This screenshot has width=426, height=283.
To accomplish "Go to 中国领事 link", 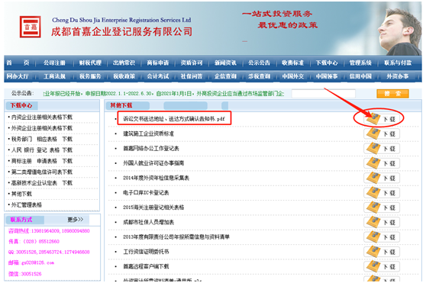I will 327,76.
